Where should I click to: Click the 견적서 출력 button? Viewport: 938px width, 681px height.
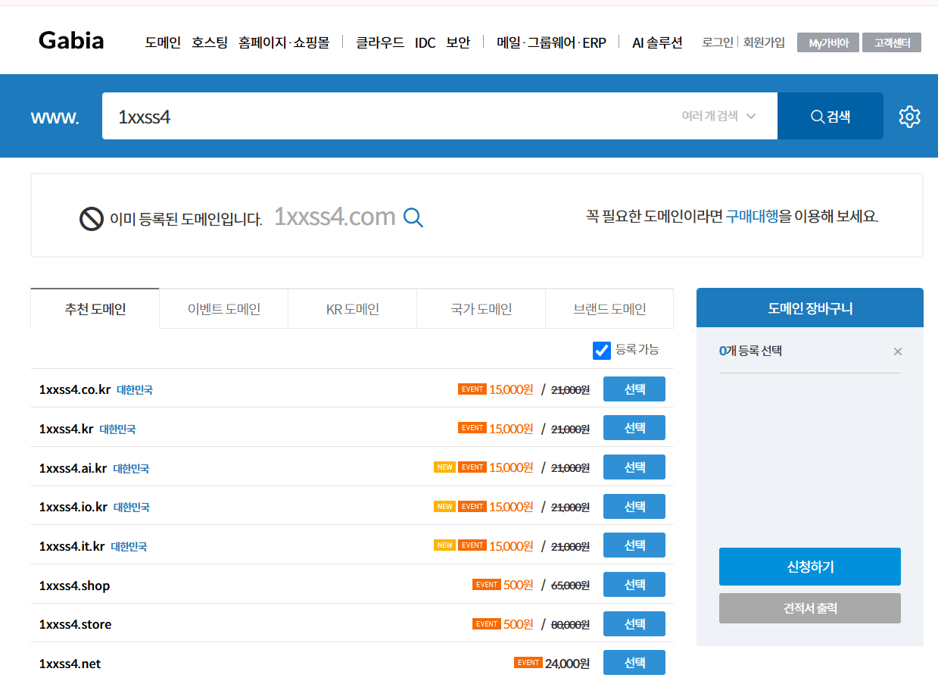[x=809, y=608]
